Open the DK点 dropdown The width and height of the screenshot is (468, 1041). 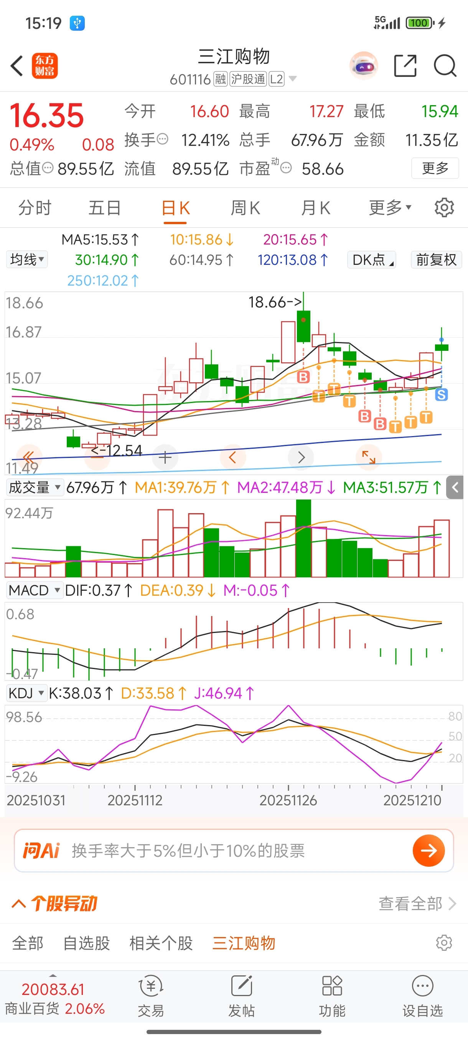pyautogui.click(x=371, y=259)
